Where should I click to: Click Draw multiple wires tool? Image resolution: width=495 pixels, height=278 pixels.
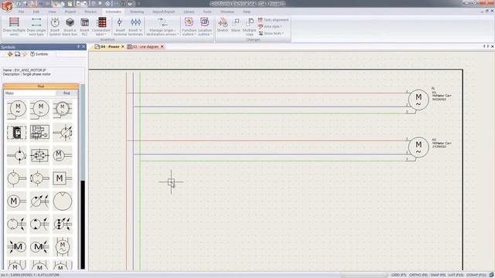pyautogui.click(x=14, y=26)
